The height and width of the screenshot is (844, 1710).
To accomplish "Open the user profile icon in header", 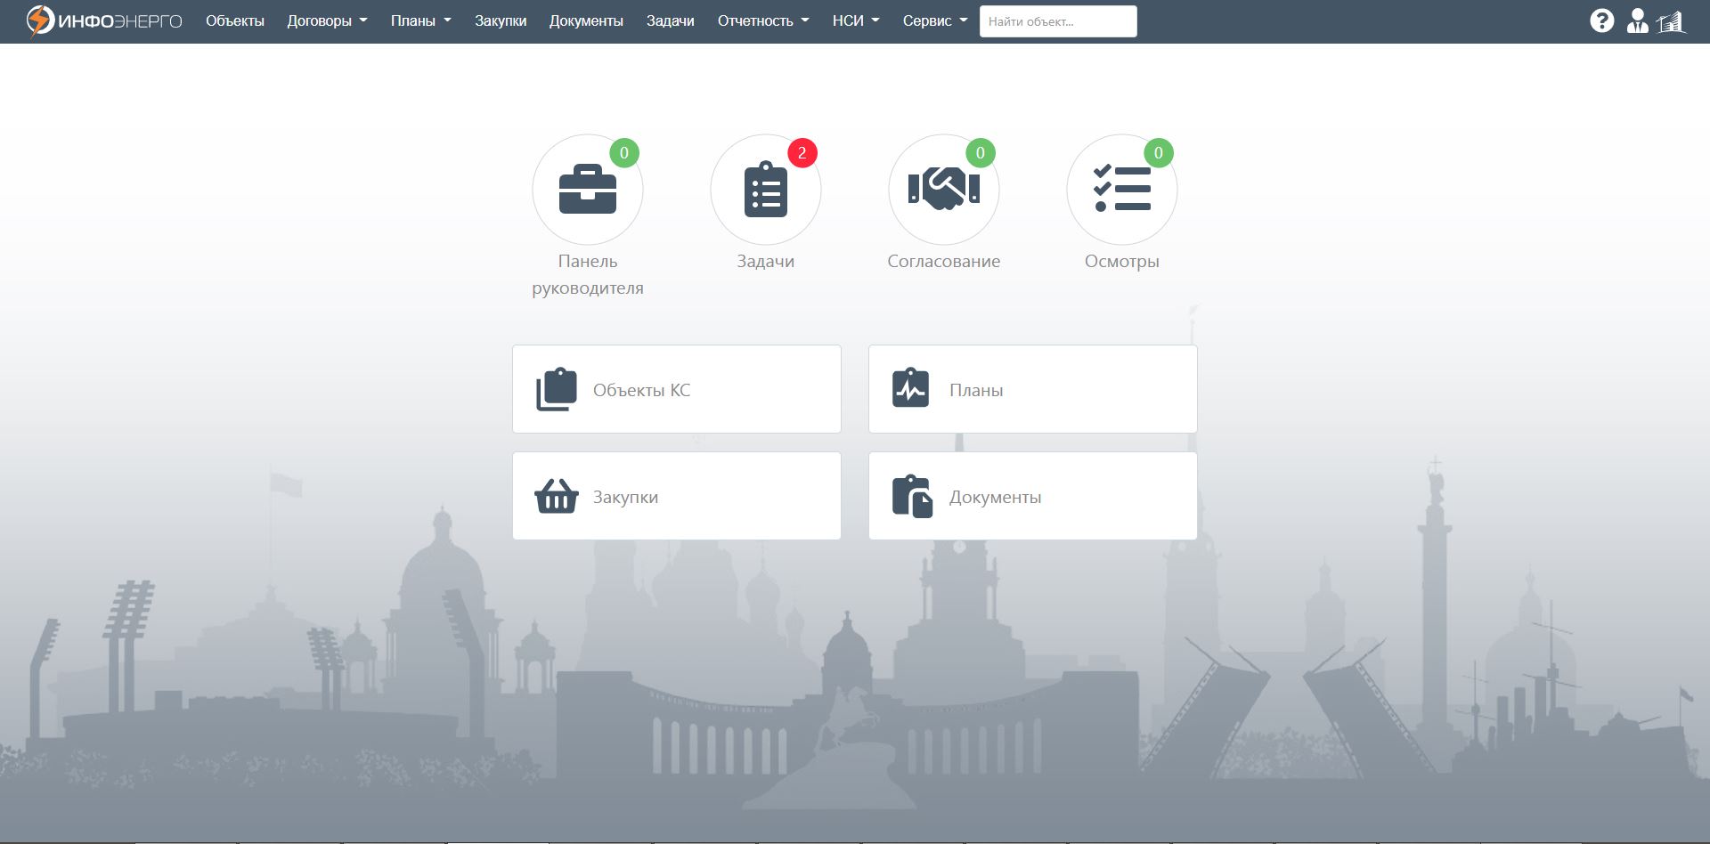I will coord(1638,20).
